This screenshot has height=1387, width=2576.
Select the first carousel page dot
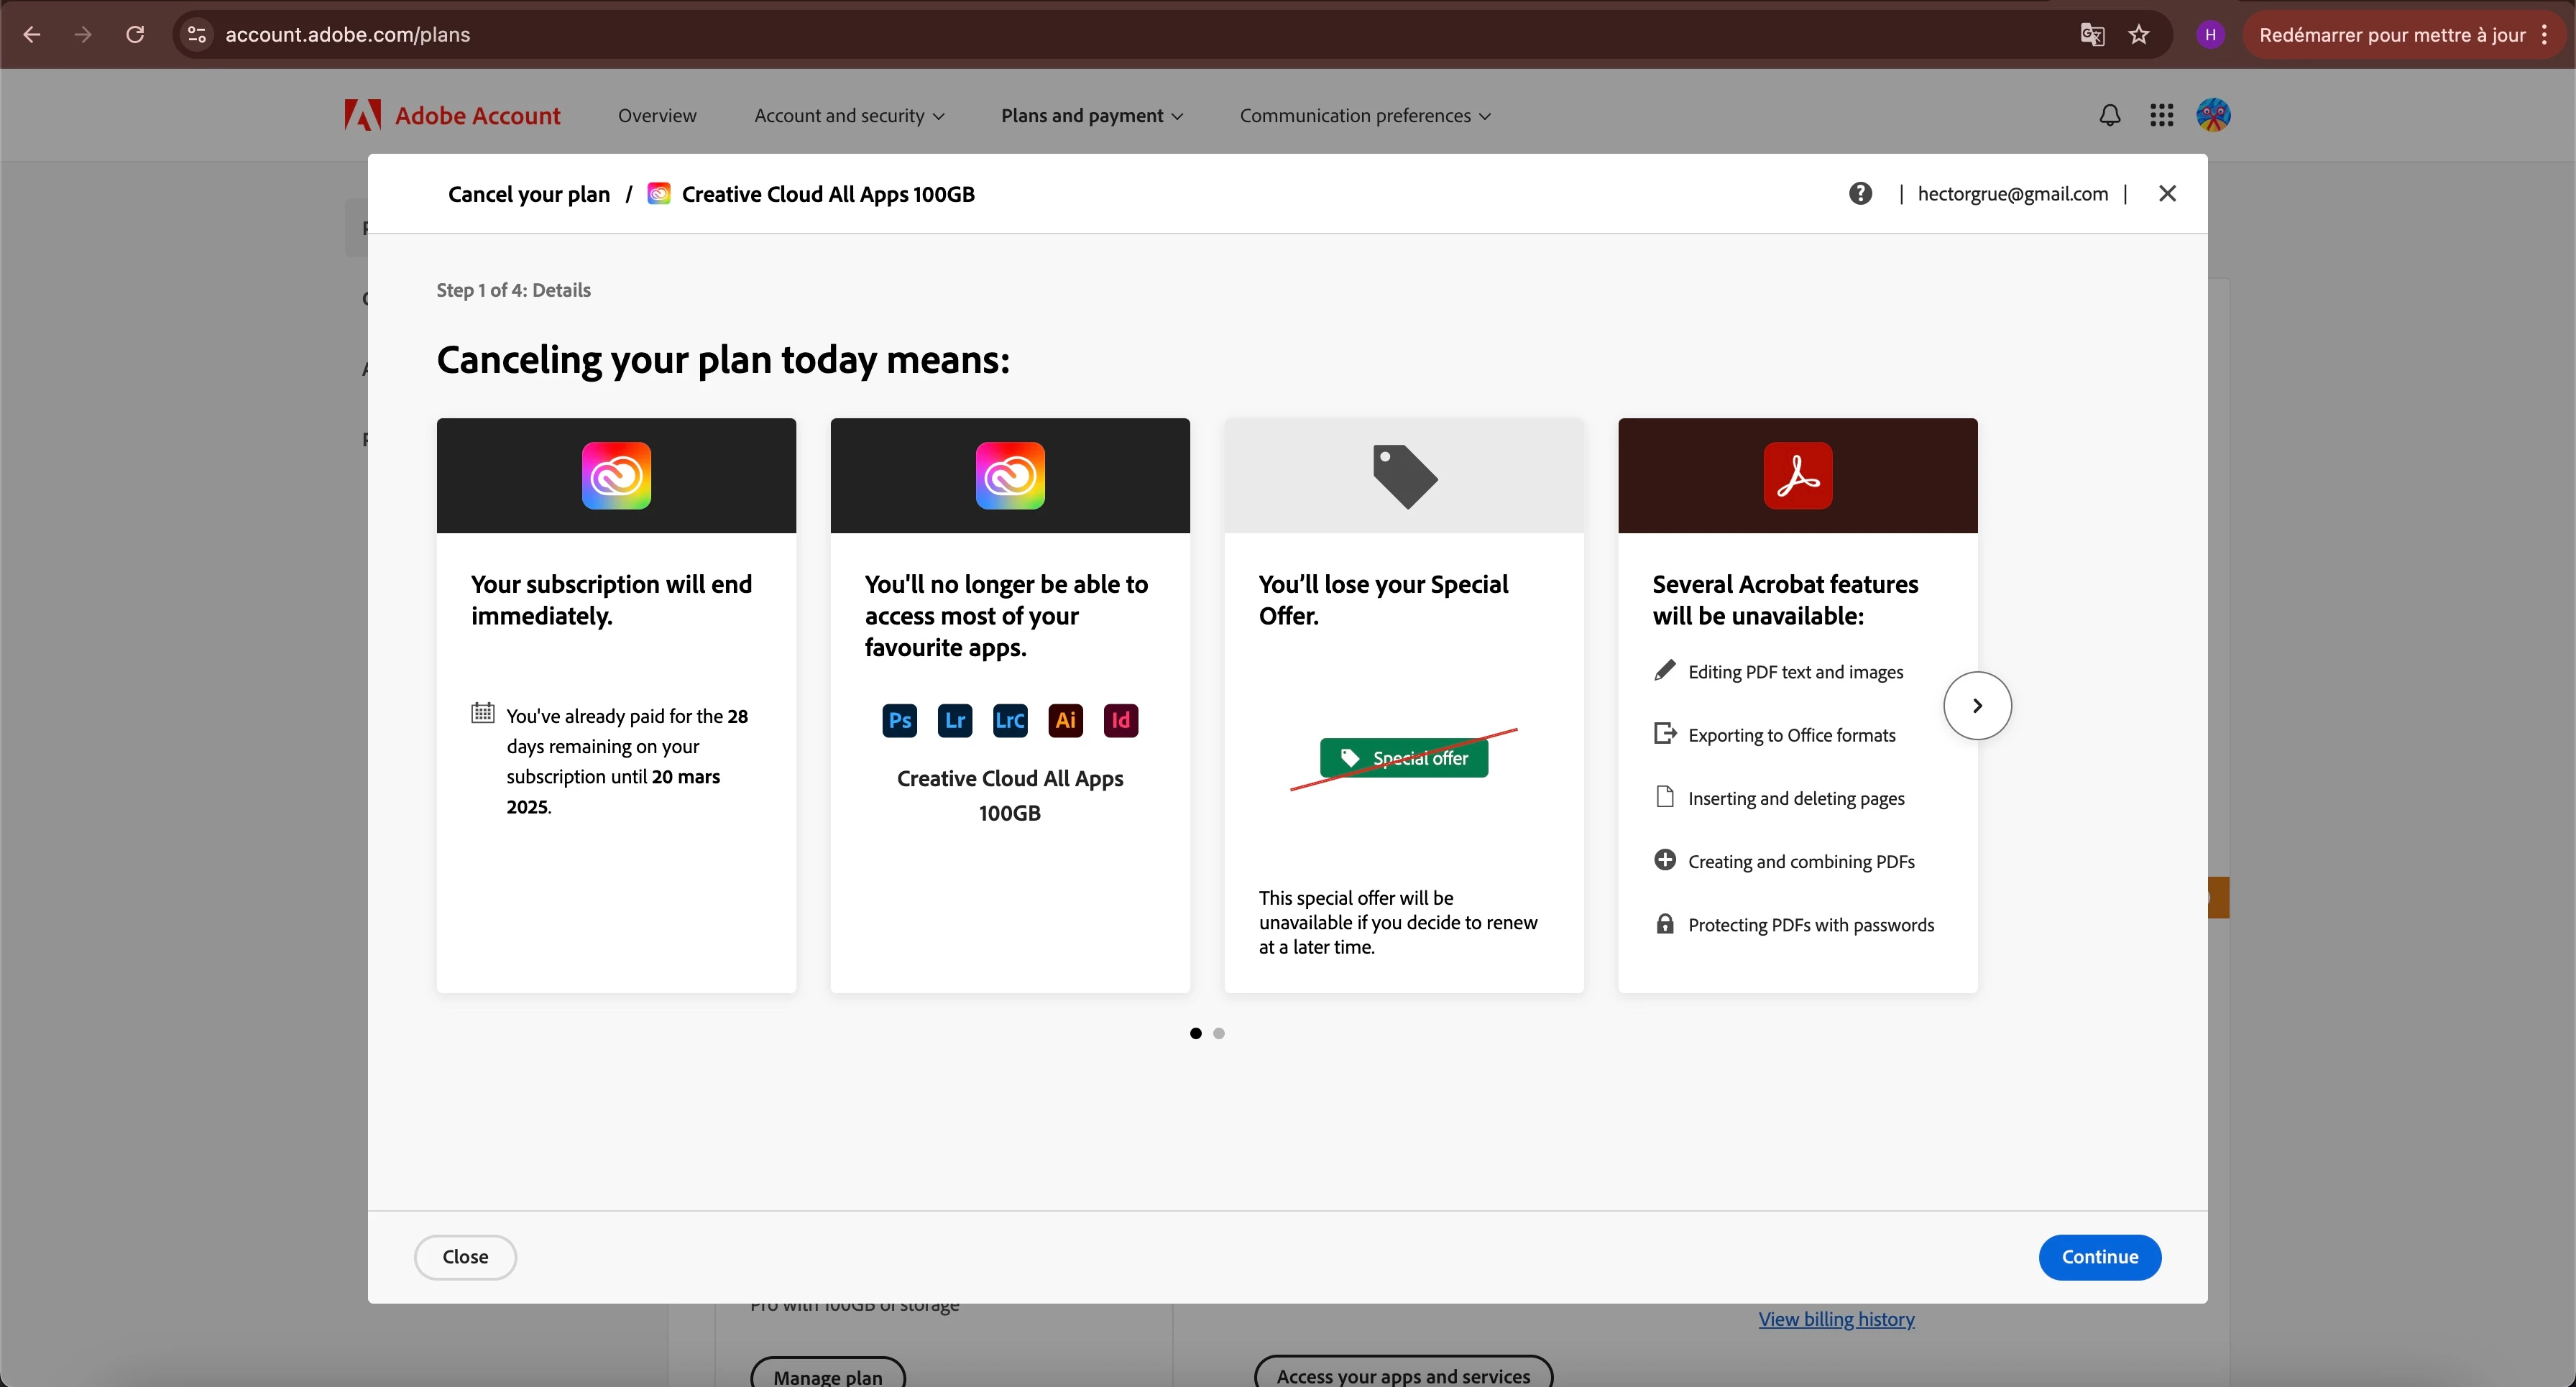pos(1195,1033)
